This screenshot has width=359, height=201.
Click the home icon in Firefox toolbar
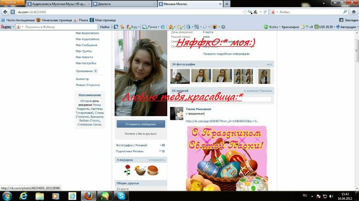pyautogui.click(x=354, y=12)
